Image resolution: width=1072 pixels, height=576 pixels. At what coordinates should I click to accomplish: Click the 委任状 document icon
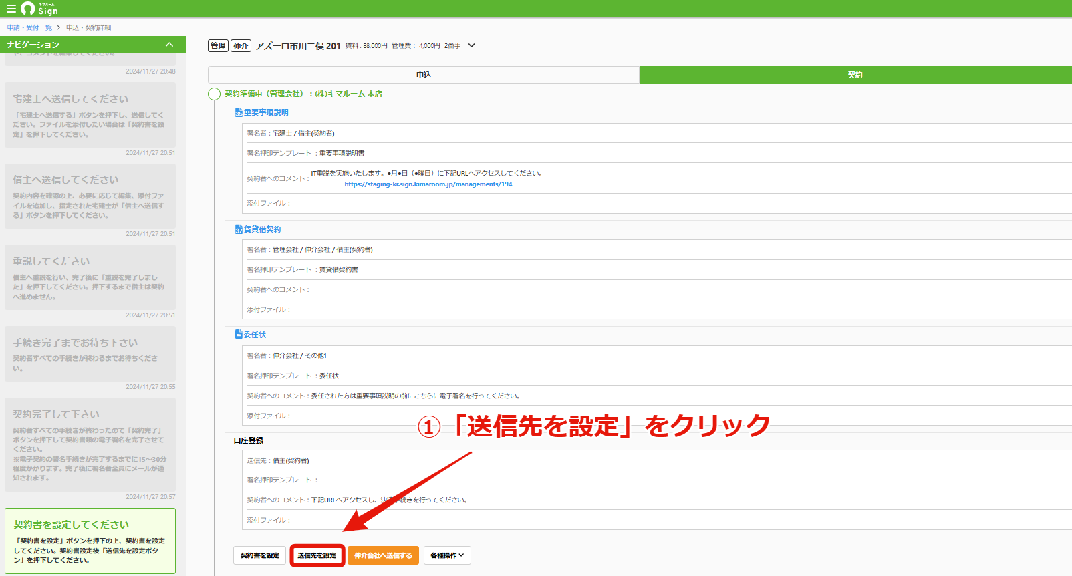[x=239, y=335]
